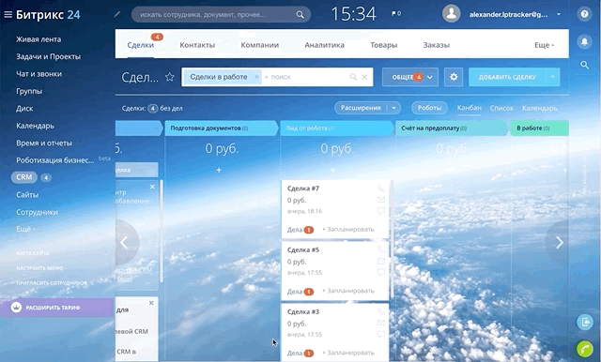Click the Роботы button
This screenshot has height=362, width=601.
429,108
